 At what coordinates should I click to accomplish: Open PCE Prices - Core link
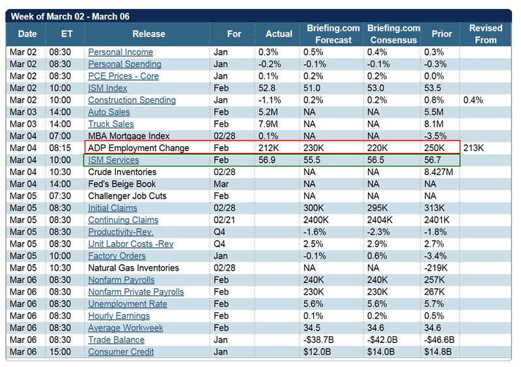pyautogui.click(x=123, y=76)
